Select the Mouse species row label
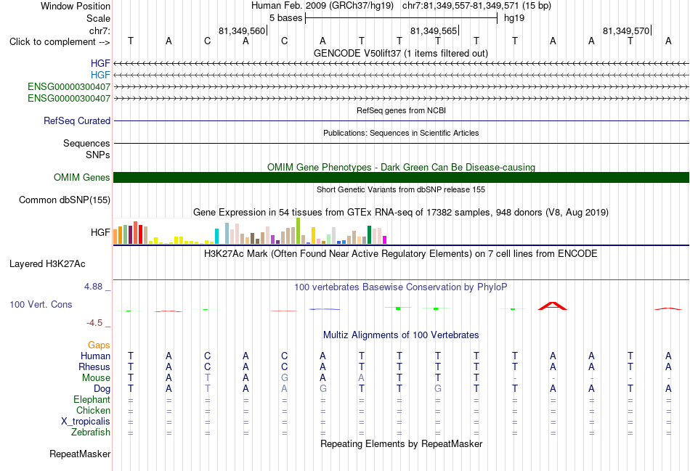Image resolution: width=690 pixels, height=471 pixels. point(96,378)
